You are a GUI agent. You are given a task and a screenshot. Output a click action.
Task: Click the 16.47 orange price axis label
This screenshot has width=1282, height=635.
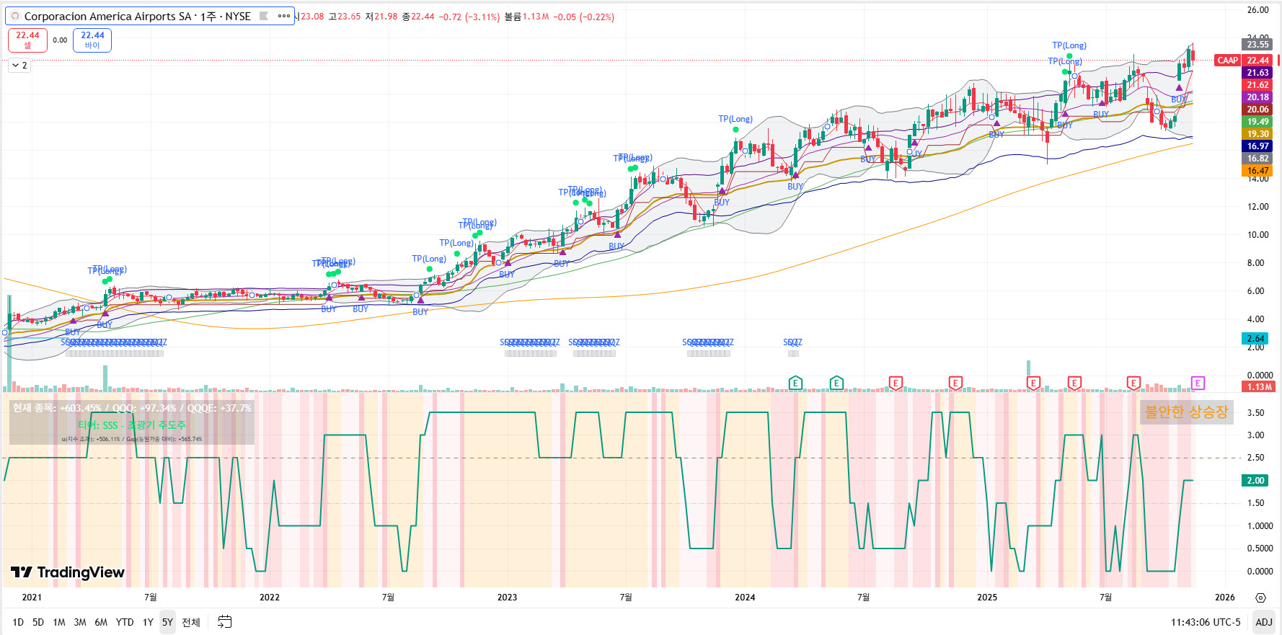tap(1257, 171)
